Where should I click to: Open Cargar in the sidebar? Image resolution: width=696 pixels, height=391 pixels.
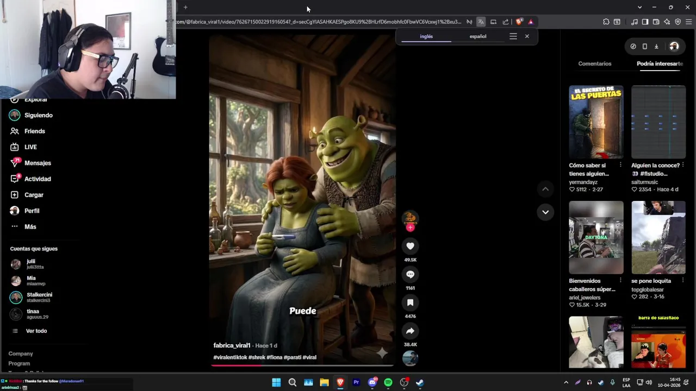pyautogui.click(x=33, y=195)
